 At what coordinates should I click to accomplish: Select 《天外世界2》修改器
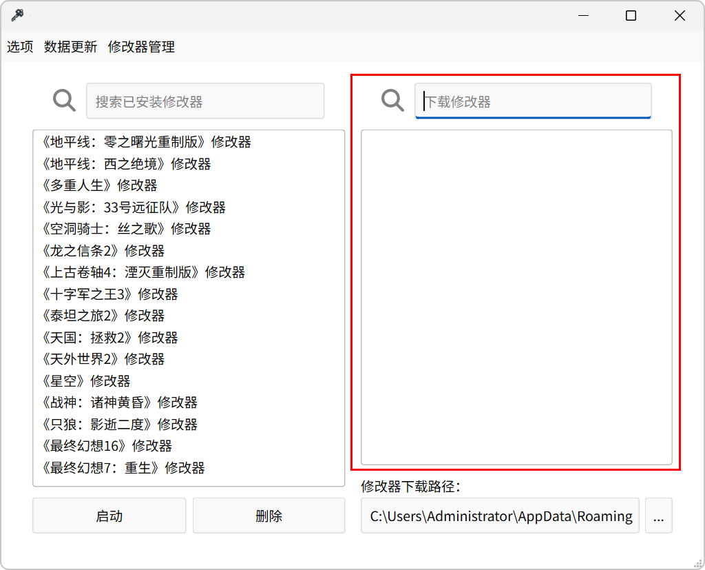189,359
